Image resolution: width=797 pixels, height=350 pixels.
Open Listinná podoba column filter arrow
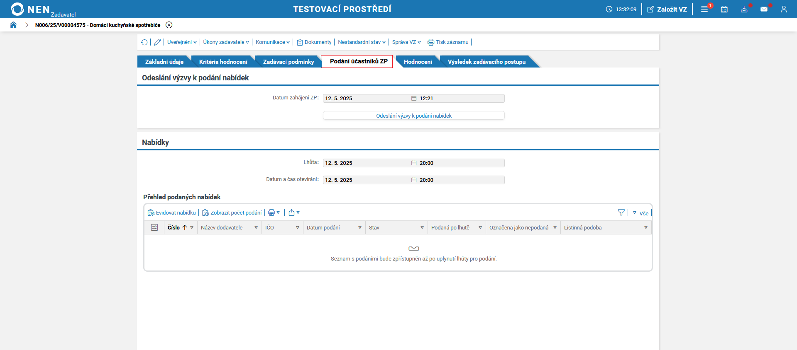pyautogui.click(x=646, y=227)
